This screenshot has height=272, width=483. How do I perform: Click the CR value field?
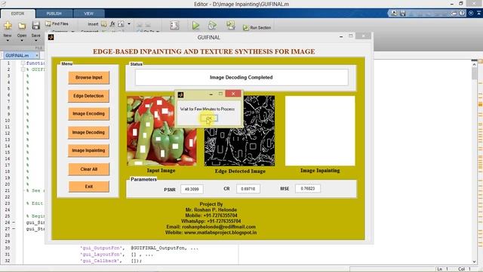click(248, 189)
